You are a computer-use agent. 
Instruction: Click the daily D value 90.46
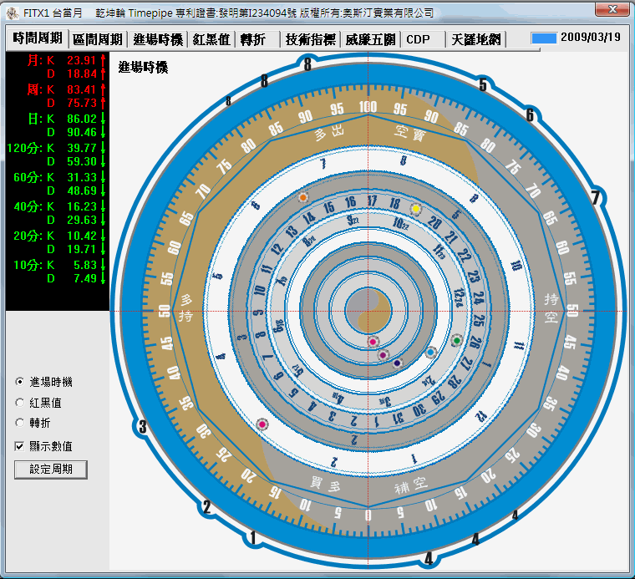pos(82,132)
